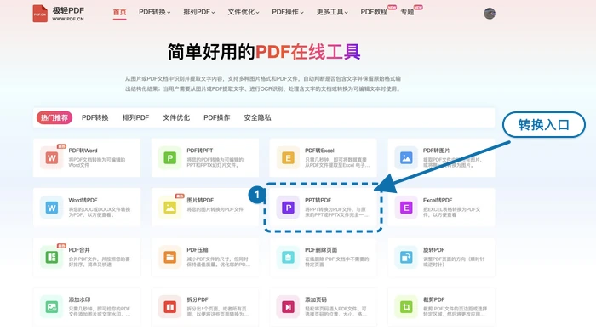This screenshot has width=596, height=336.
Task: Click the PDF压缩 orange folder icon
Action: click(x=170, y=257)
